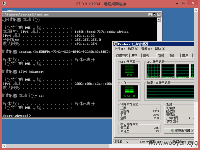This screenshot has height=150, width=200.
Task: Open the 帮助(H) menu in Task Manager
Action: [160, 49]
